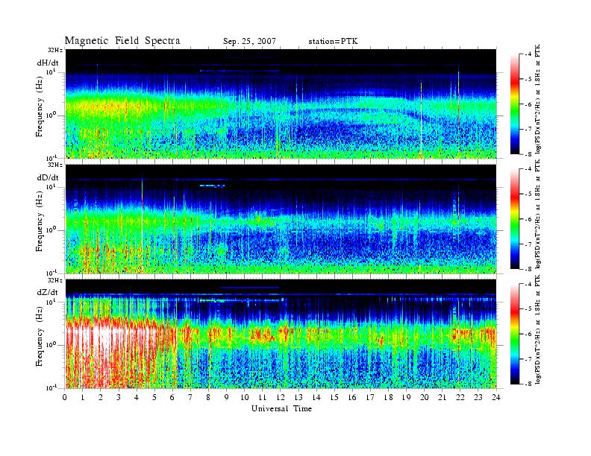Viewport: 591px width, 456px height.
Task: Click the hour '4' tick label
Action: 137,398
